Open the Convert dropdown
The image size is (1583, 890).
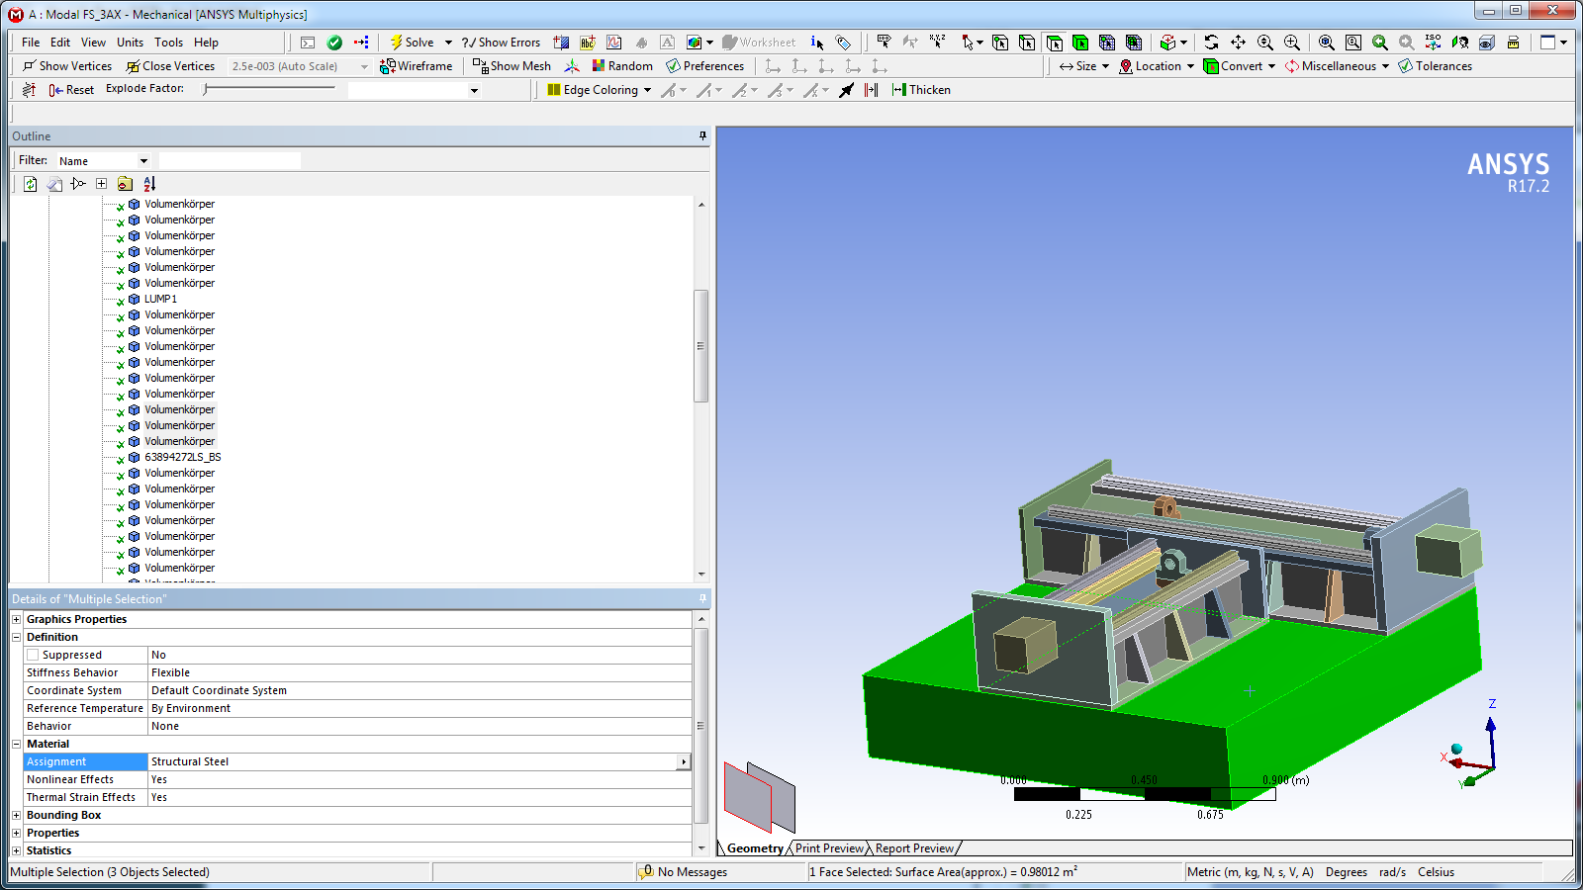1240,66
